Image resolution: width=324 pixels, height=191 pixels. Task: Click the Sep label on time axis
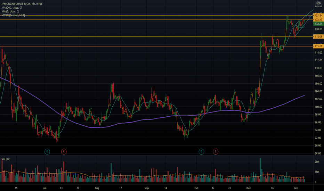pos(146,188)
